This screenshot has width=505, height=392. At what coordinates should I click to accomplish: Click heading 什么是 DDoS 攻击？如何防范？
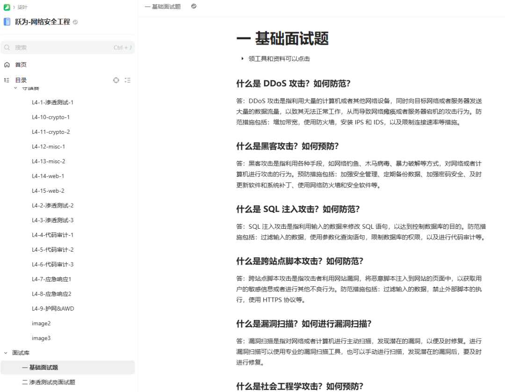pyautogui.click(x=293, y=84)
